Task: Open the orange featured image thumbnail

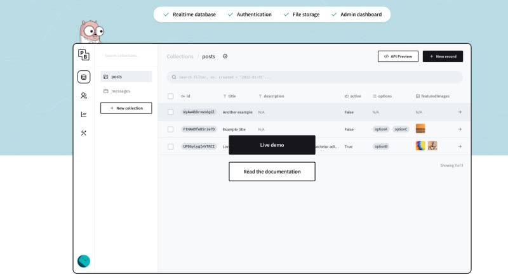Action: 420,129
